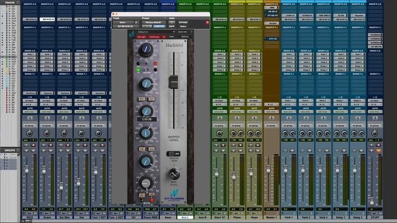397x223 pixels.
Task: Click right beige button under mid frequency knob
Action: click(151, 149)
